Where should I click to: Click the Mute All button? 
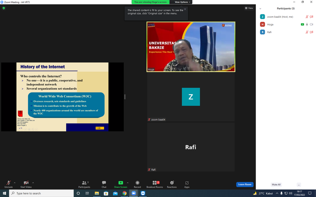[x=276, y=185]
